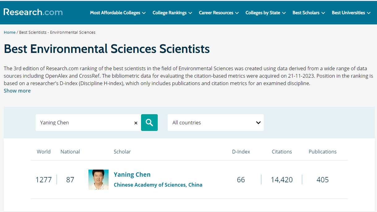
Task: Open Most Affordable Colleges menu
Action: 118,13
